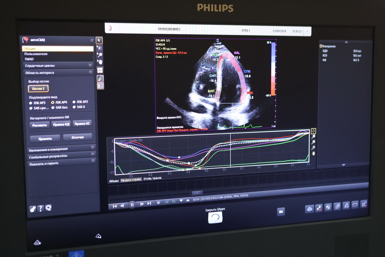Screen dimensions: 385x257
Task: Switch to the Объем graph tab
Action: pyautogui.click(x=114, y=181)
